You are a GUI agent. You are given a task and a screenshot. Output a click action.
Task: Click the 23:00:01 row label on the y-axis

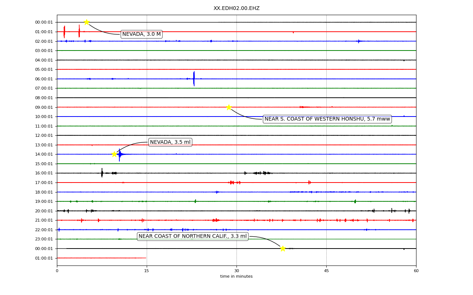coord(44,239)
